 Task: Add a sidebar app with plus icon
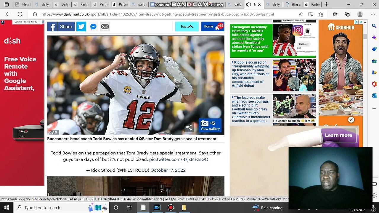click(x=374, y=108)
